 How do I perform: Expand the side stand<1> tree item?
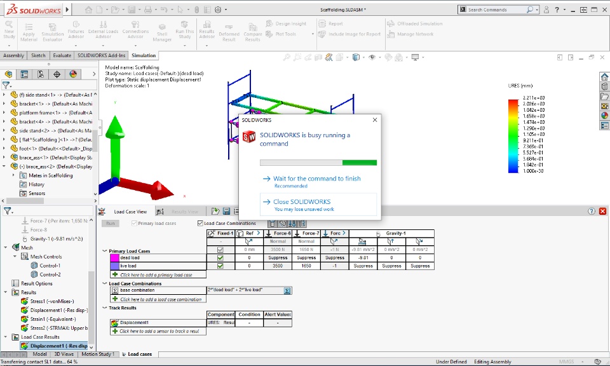pyautogui.click(x=4, y=95)
